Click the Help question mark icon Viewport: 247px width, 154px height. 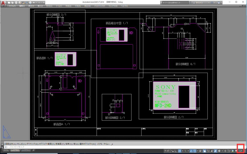tap(219, 3)
